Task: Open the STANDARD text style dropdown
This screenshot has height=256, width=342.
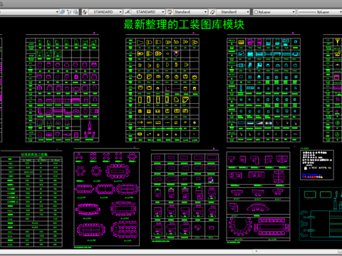Action: pyautogui.click(x=105, y=12)
